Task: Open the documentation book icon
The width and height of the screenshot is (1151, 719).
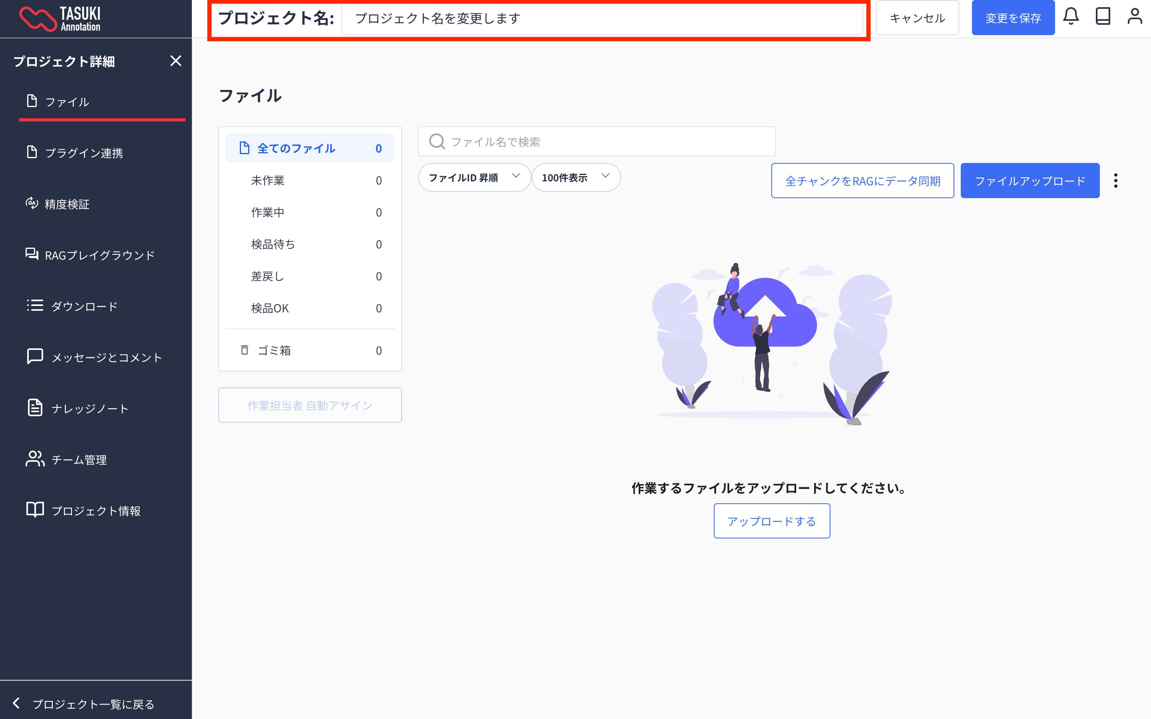Action: pos(1103,17)
